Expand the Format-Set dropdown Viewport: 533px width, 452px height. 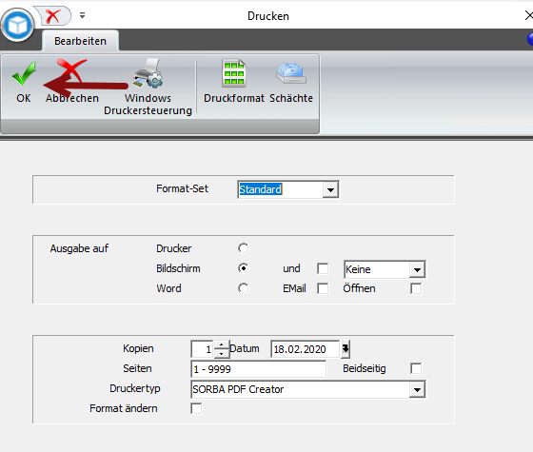pos(330,189)
